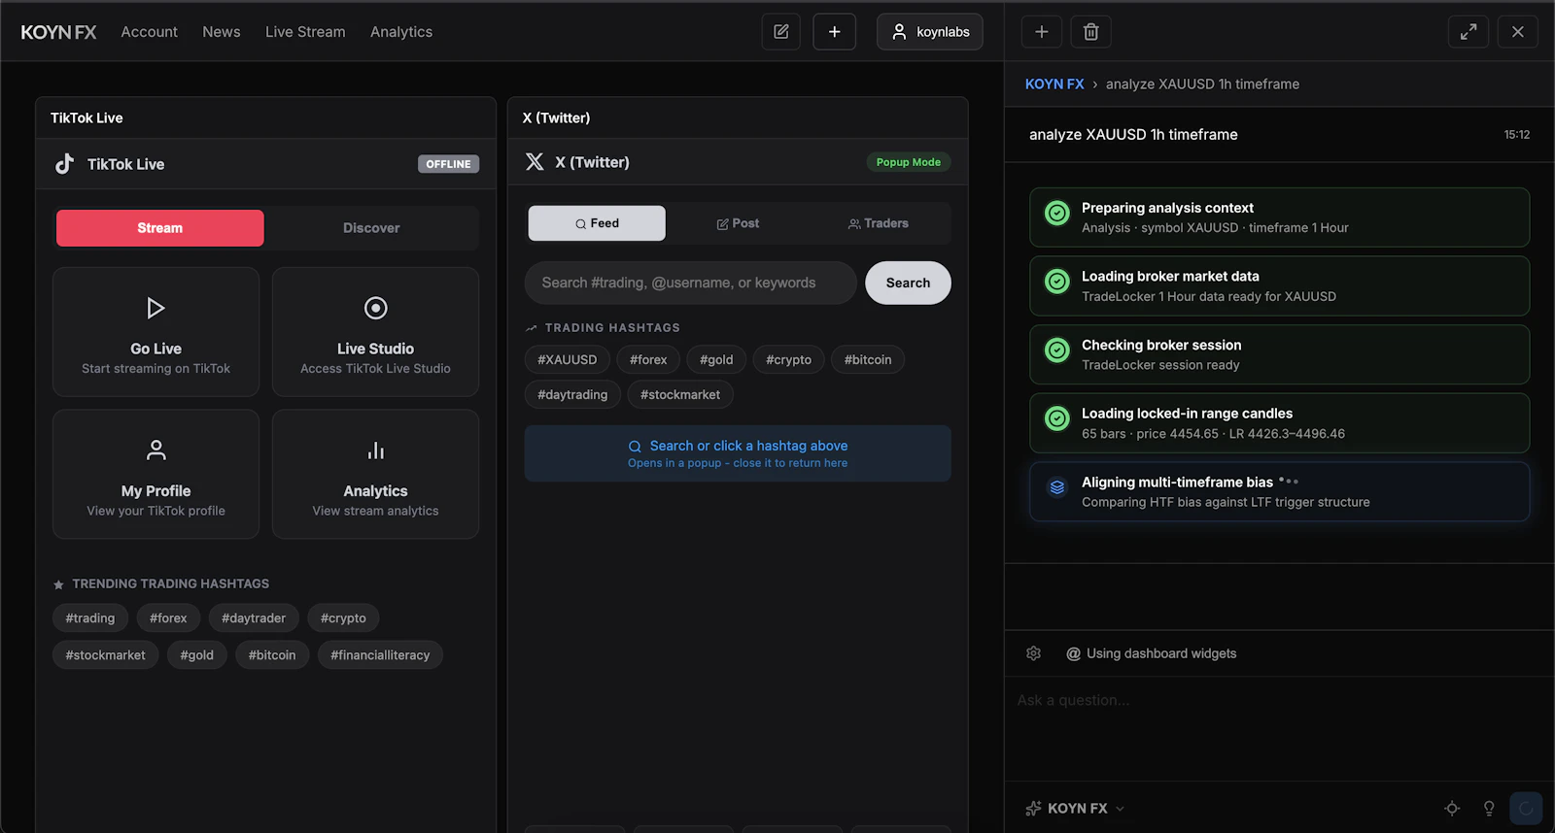Start a new chat with plus icon

click(1041, 32)
